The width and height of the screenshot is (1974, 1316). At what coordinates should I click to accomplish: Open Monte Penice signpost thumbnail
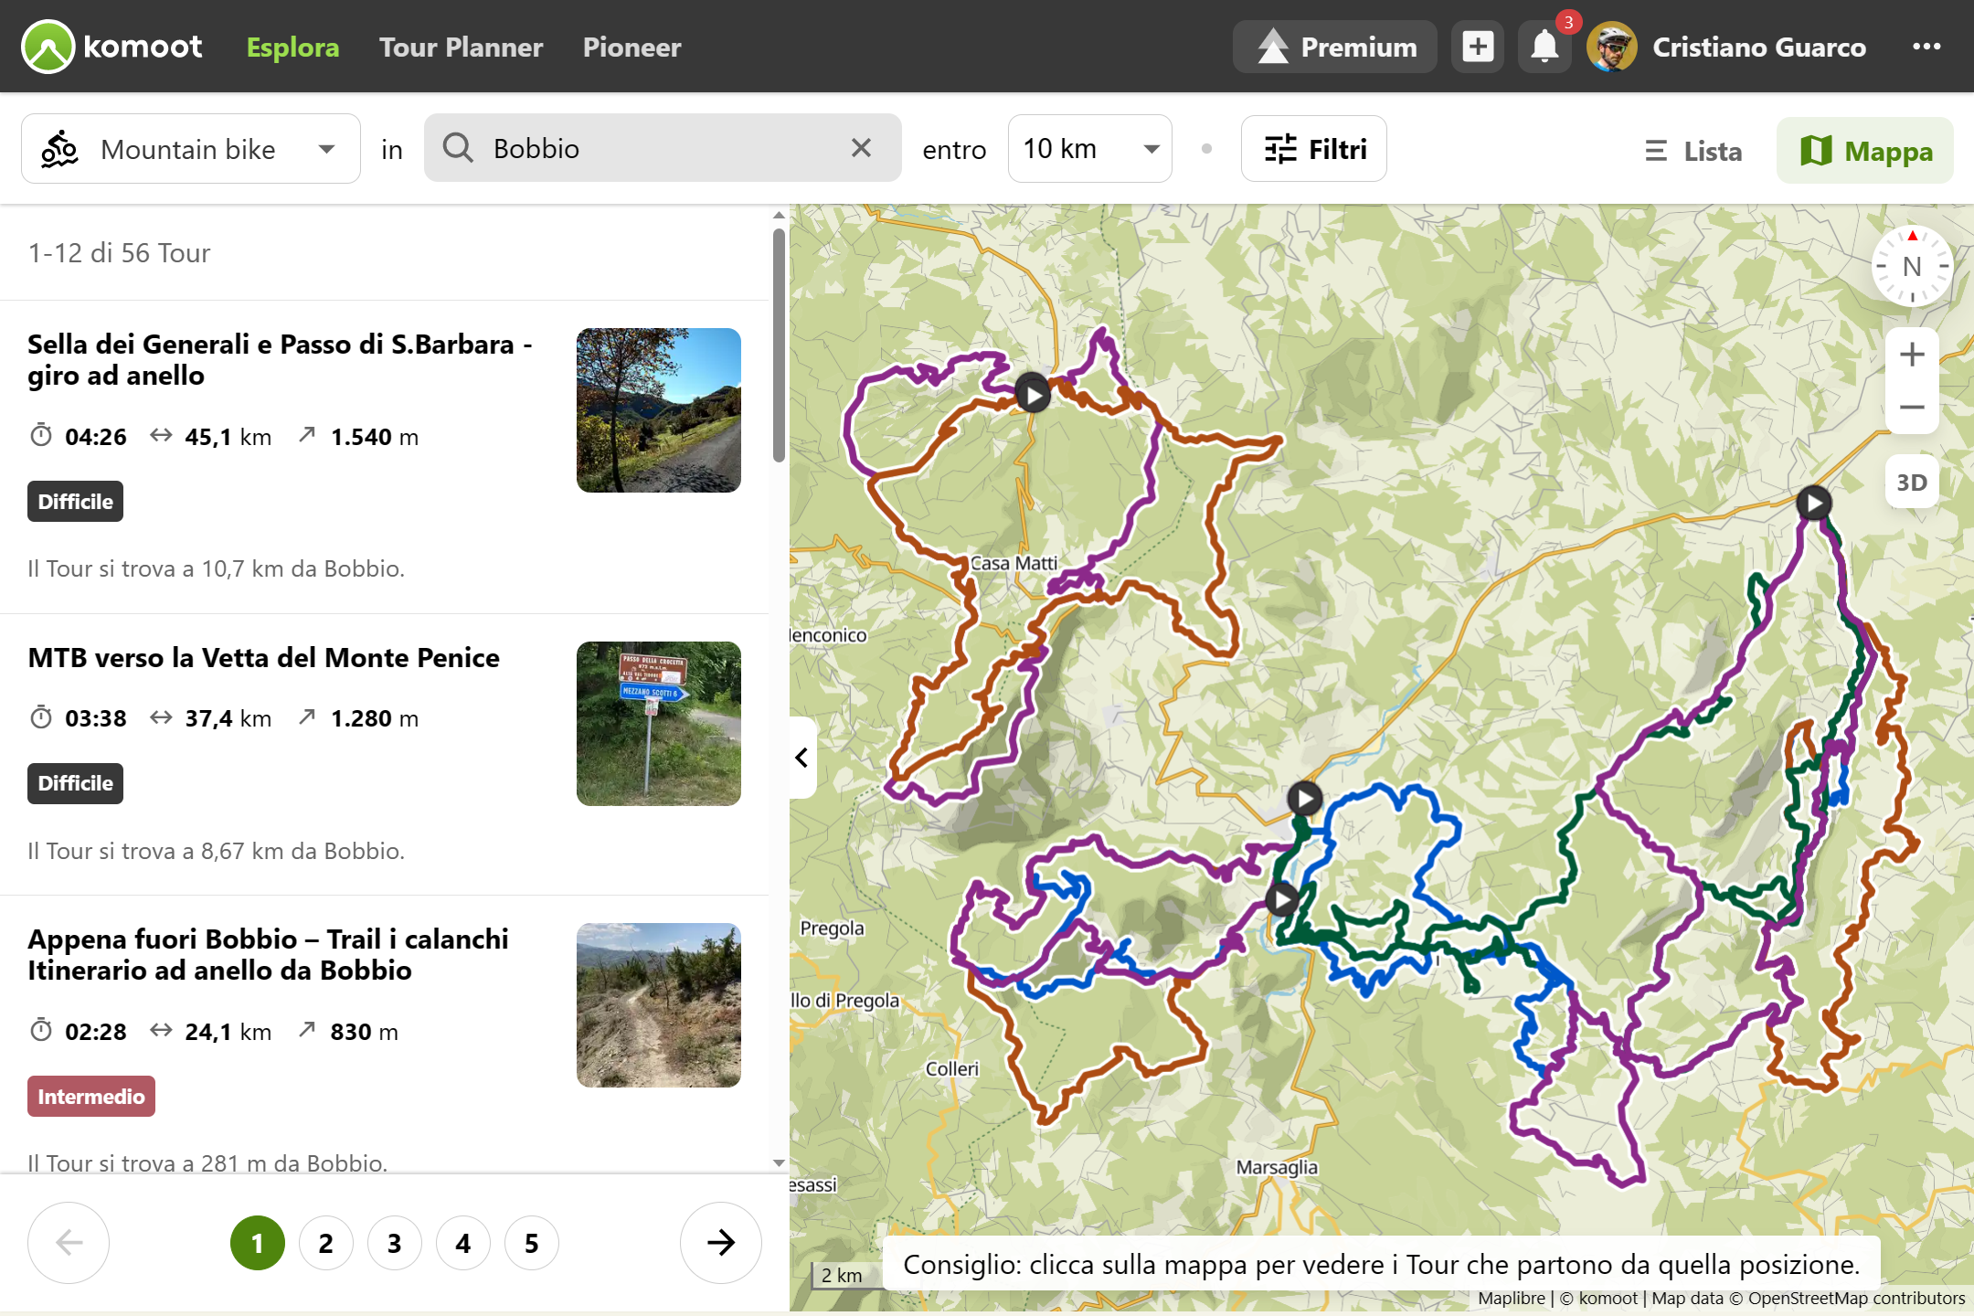[x=658, y=724]
